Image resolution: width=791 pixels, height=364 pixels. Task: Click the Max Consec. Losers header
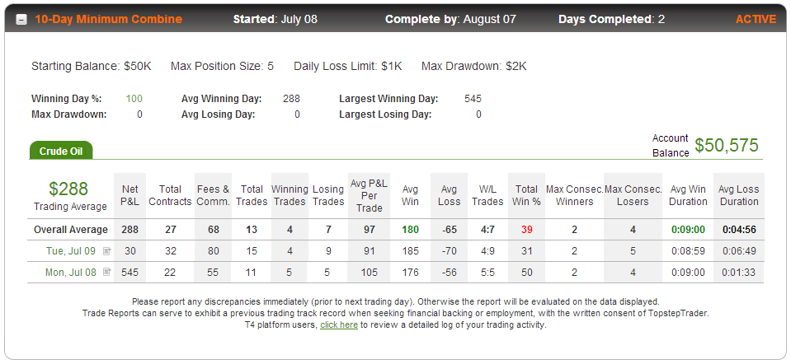(x=633, y=195)
